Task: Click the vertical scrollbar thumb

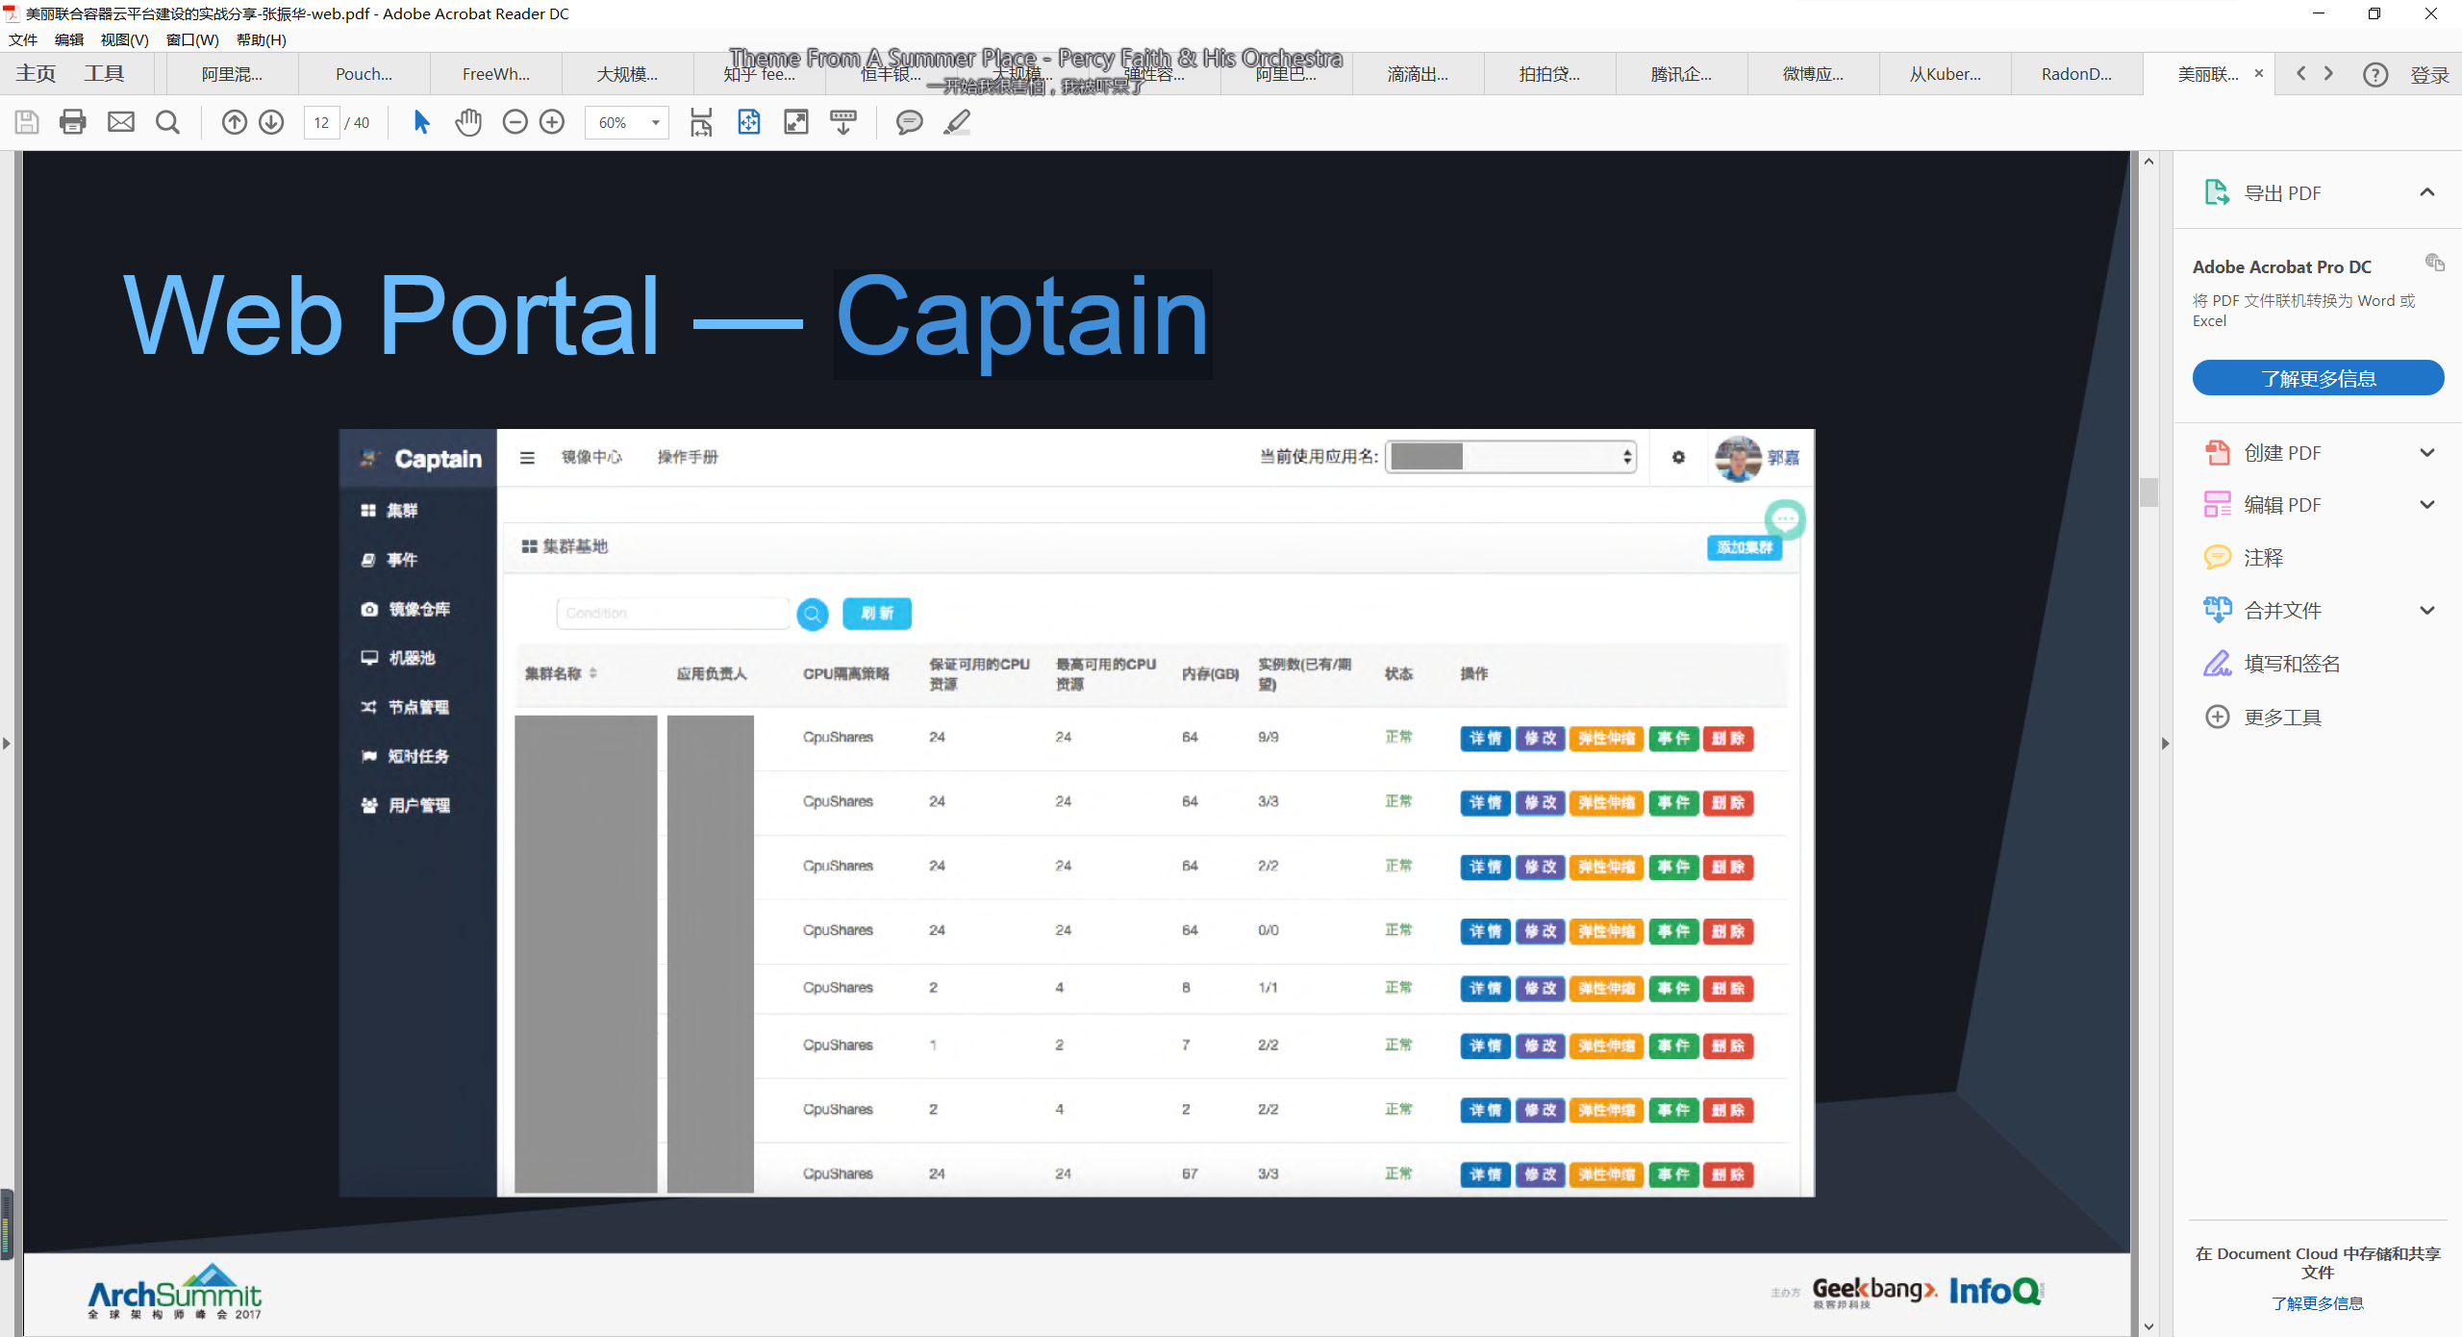Action: [x=2148, y=492]
